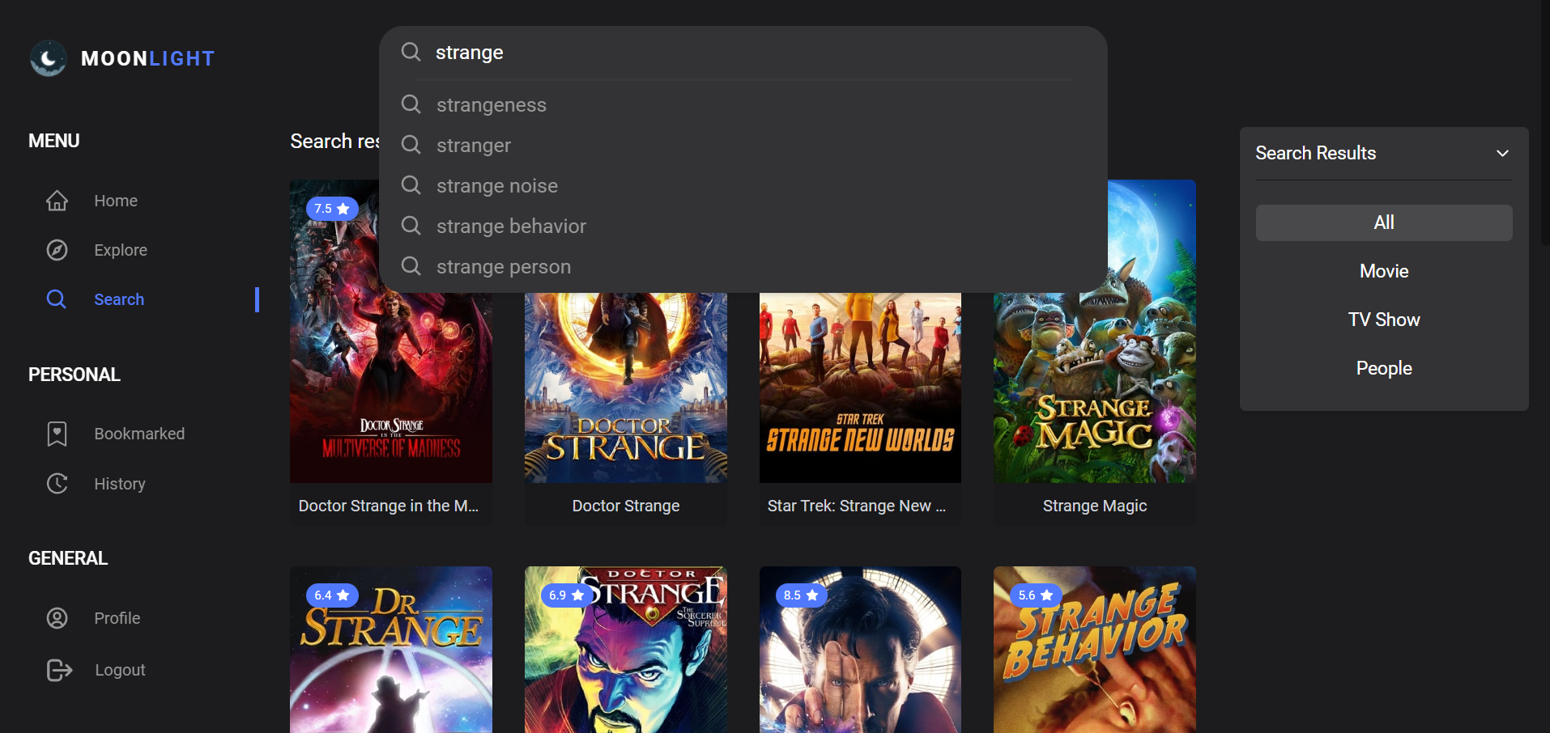1550x733 pixels.
Task: Click the History clock icon
Action: click(57, 484)
